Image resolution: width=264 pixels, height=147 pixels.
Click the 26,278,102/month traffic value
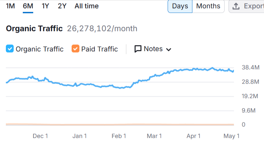pos(102,29)
